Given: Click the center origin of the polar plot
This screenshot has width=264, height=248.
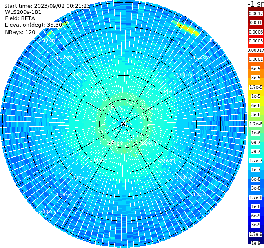Looking at the screenshot, I should (124, 124).
